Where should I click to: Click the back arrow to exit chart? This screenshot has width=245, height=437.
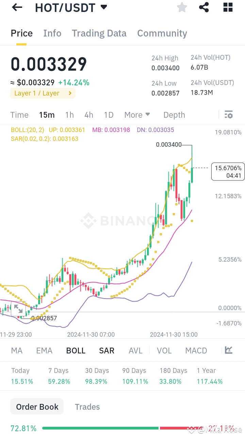point(17,7)
